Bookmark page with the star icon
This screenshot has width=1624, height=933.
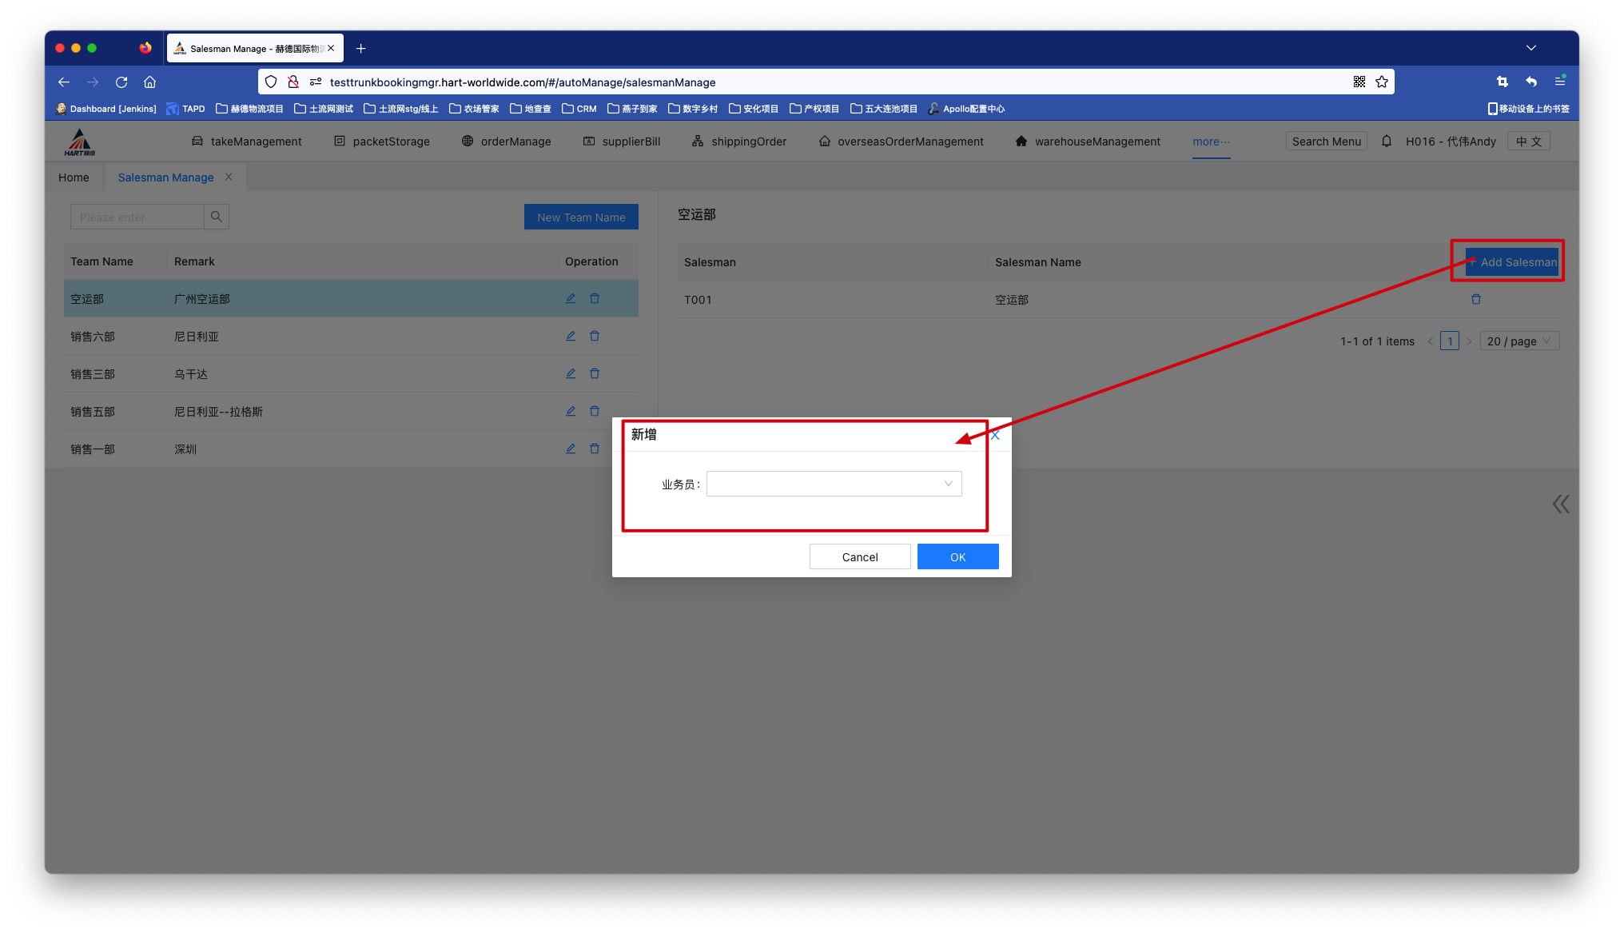pyautogui.click(x=1382, y=82)
